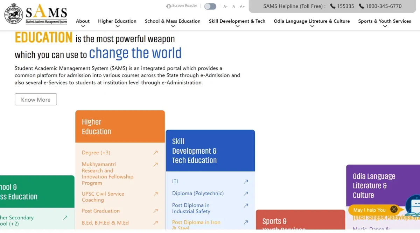Decrease font size with A- button
Viewport: 420px width, 233px height.
(x=225, y=7)
